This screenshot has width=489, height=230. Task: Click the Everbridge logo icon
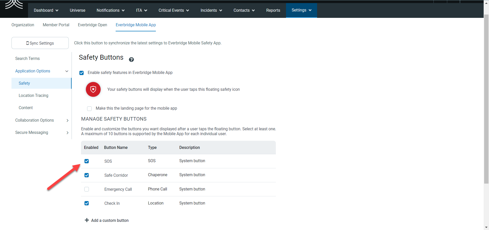click(14, 5)
